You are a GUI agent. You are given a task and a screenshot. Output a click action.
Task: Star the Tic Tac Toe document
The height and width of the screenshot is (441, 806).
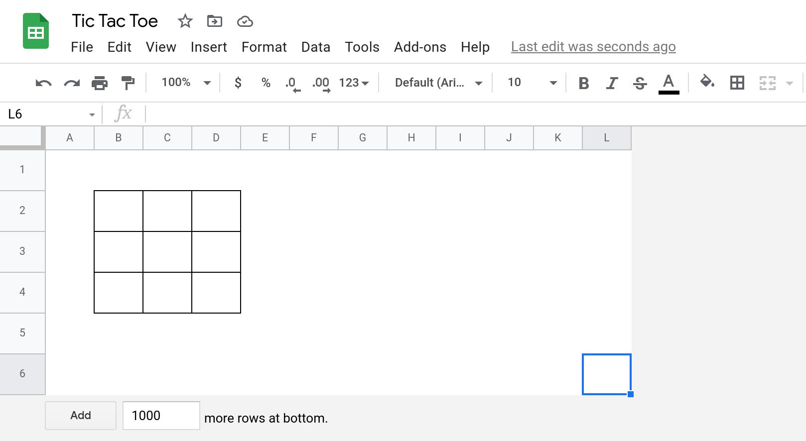(185, 21)
